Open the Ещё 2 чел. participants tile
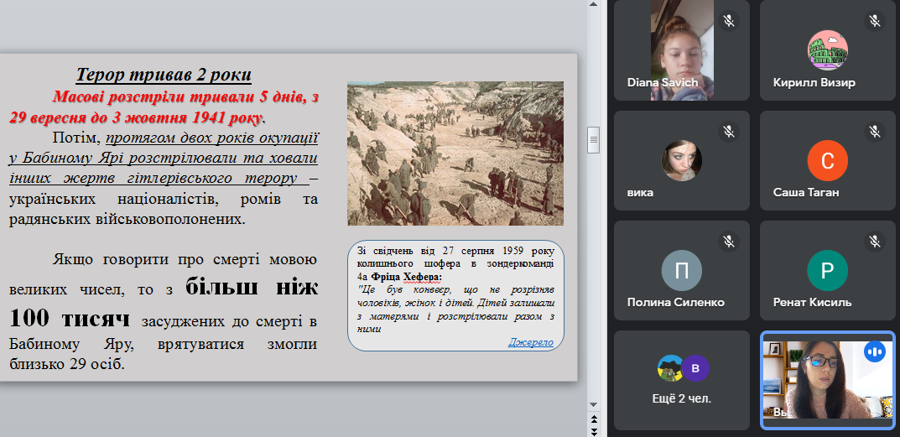The height and width of the screenshot is (437, 900). [682, 380]
